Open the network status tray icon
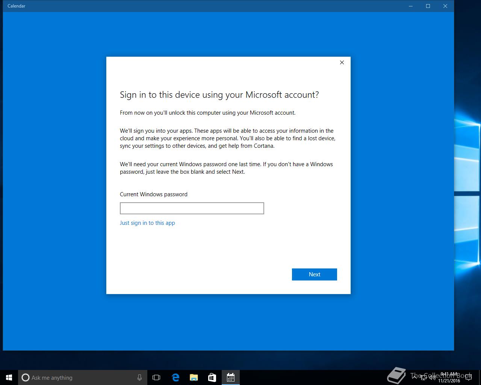Viewport: 481px width, 385px height. click(424, 377)
